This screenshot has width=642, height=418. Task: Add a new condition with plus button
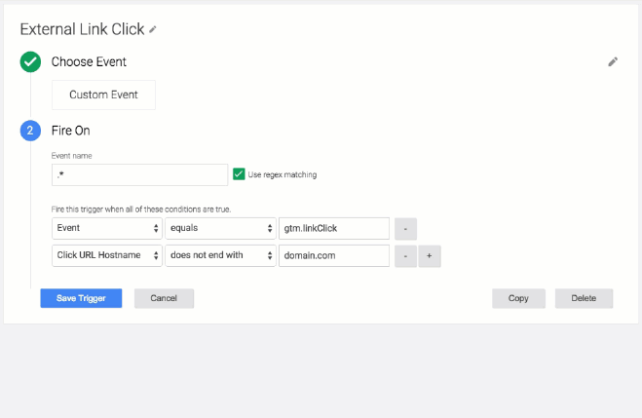click(x=429, y=256)
